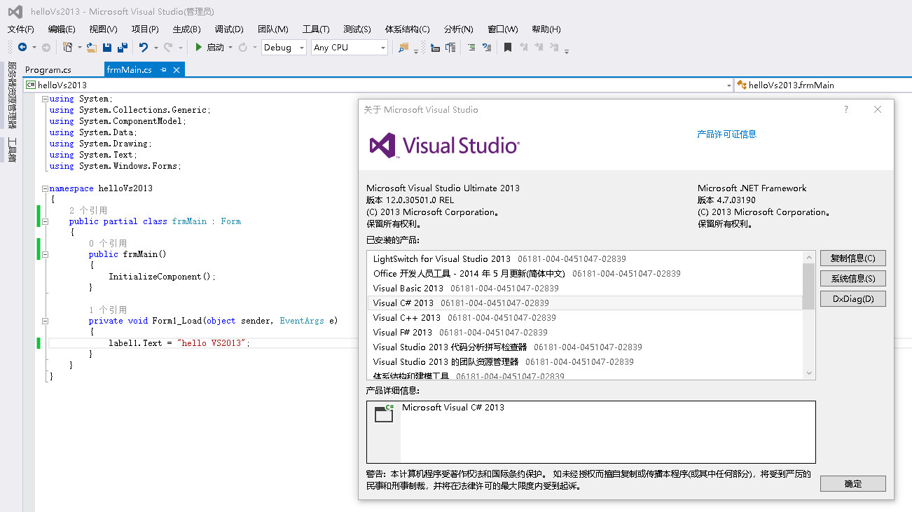The width and height of the screenshot is (912, 512).
Task: Switch to the Program.cs tab
Action: [x=48, y=70]
